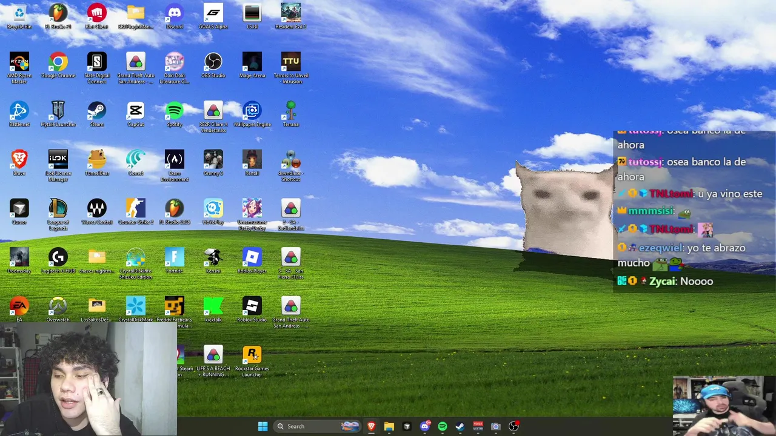This screenshot has height=436, width=776.
Task: Open the Freddy Fazbear's desktop shortcut
Action: pyautogui.click(x=175, y=312)
